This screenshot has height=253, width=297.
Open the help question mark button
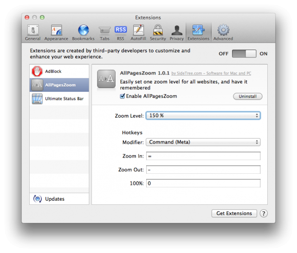pos(264,214)
